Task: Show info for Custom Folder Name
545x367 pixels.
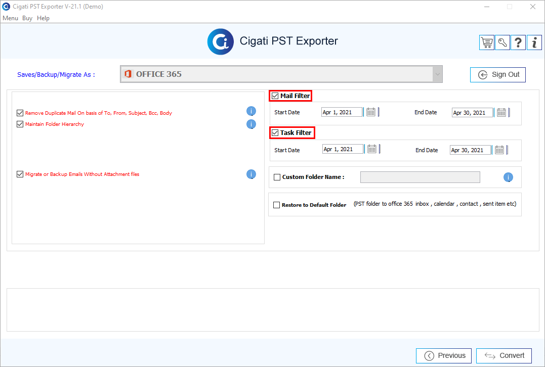Action: tap(508, 177)
